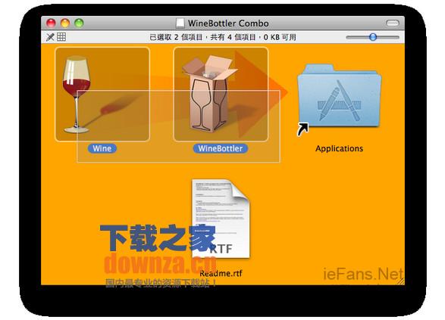
Task: Select the WineBottler cardboard box icon
Action: 221,95
